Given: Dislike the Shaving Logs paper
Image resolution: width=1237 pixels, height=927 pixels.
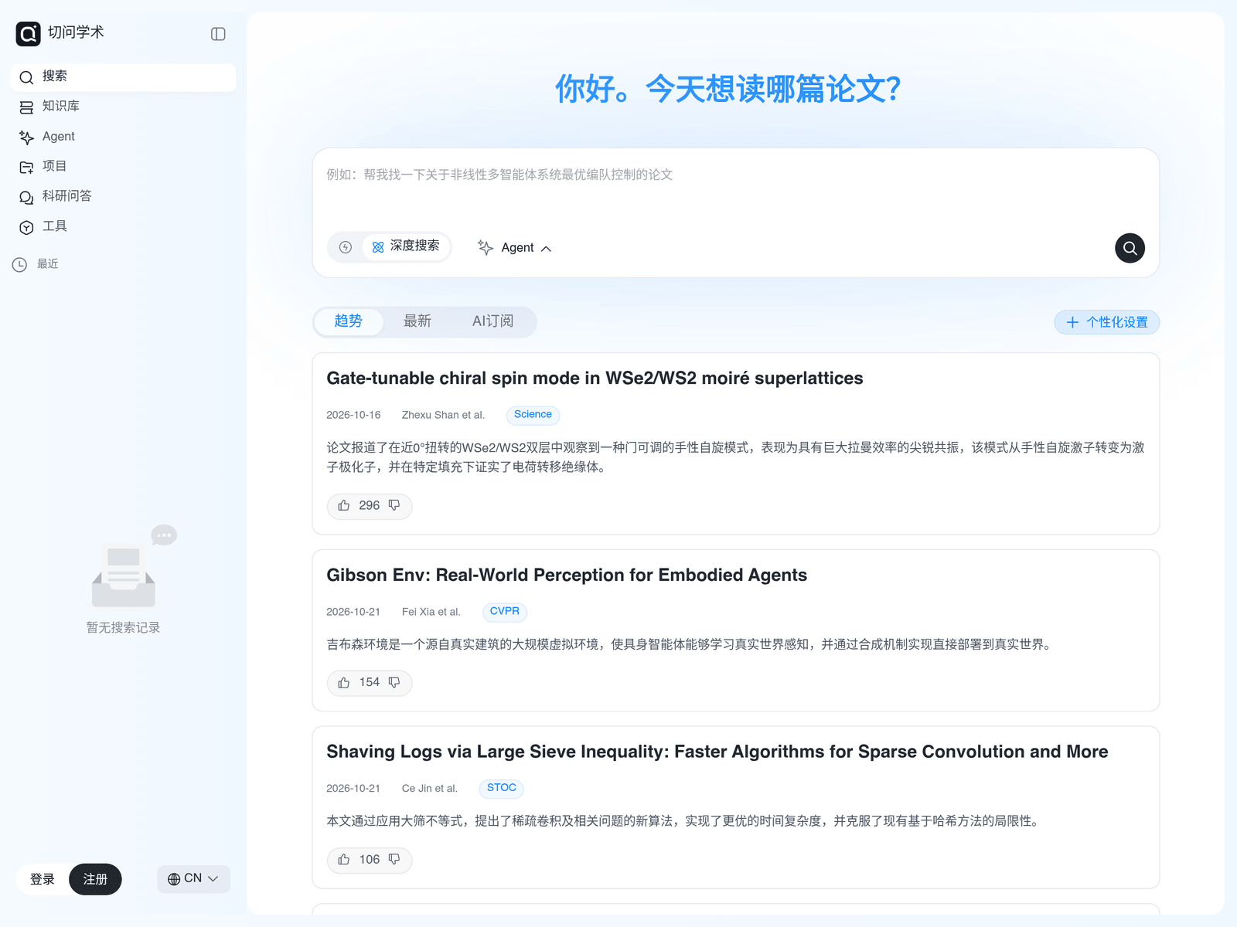Looking at the screenshot, I should point(394,860).
